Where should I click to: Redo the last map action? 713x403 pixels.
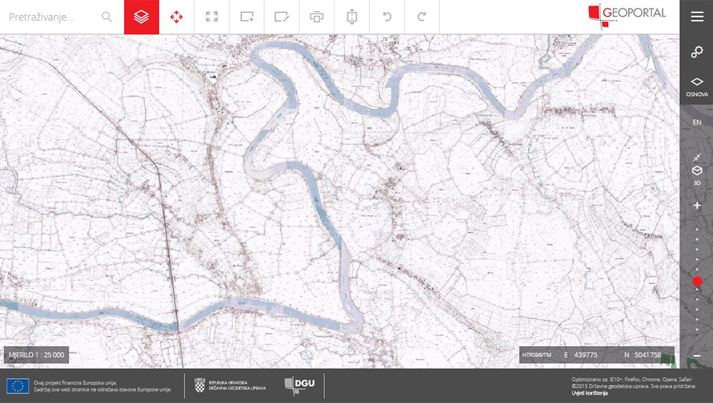tap(422, 16)
